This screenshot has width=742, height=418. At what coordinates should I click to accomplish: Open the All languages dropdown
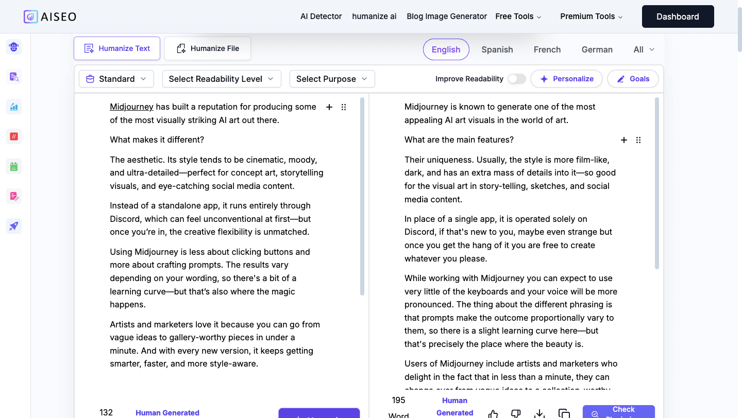(643, 49)
